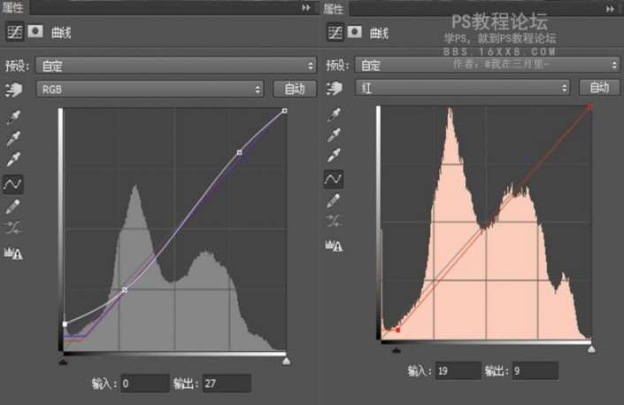This screenshot has width=624, height=405.
Task: Click 自动 button beside the RGB dropdown
Action: coord(295,90)
